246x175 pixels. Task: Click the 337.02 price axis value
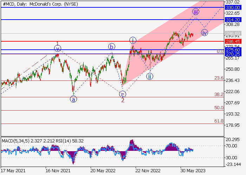(x=233, y=2)
